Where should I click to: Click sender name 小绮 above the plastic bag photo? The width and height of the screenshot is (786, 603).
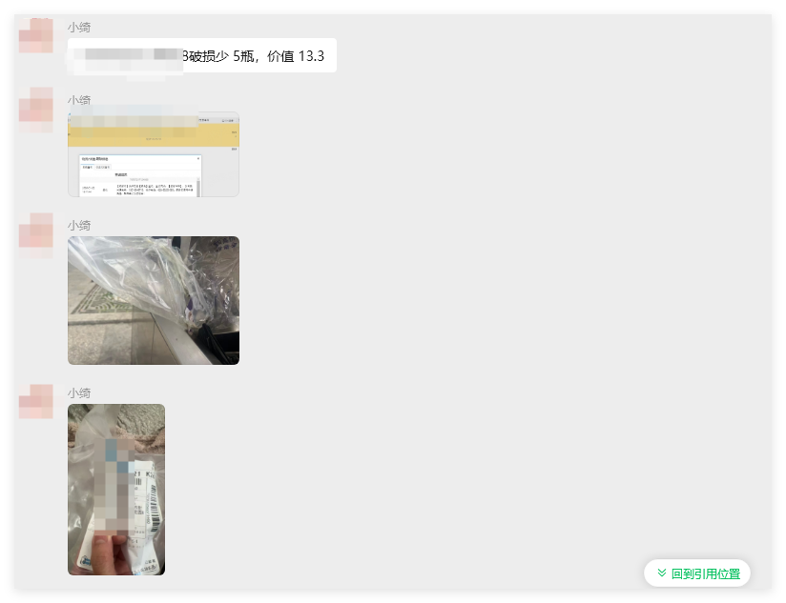point(79,226)
